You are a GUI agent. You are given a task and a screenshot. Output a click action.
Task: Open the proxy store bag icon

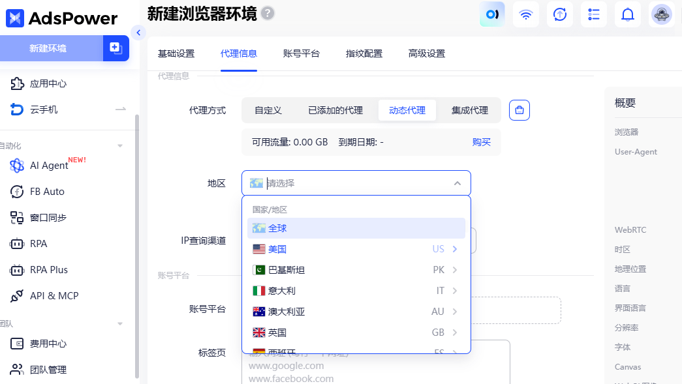(x=519, y=110)
